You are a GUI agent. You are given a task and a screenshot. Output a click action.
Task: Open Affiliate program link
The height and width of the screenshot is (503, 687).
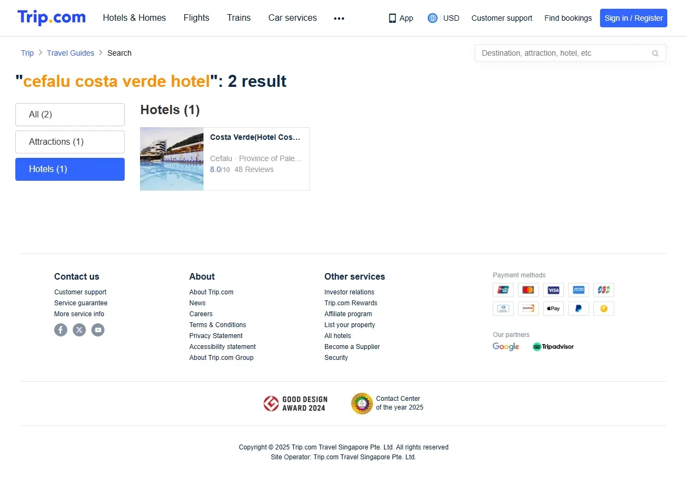(348, 314)
